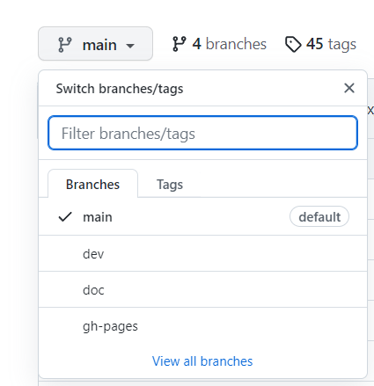Close the Switch branches/tags popup
The width and height of the screenshot is (374, 386).
tap(349, 88)
